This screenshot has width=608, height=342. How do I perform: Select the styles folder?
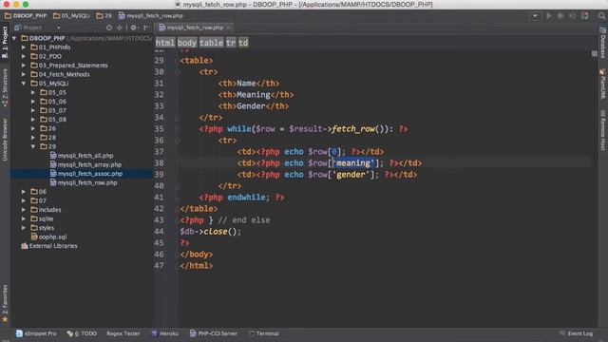tap(42, 228)
